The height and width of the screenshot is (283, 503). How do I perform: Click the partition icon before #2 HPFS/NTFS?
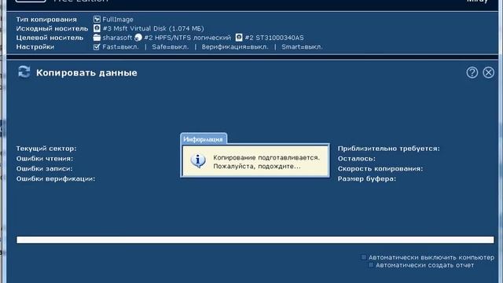click(x=138, y=38)
